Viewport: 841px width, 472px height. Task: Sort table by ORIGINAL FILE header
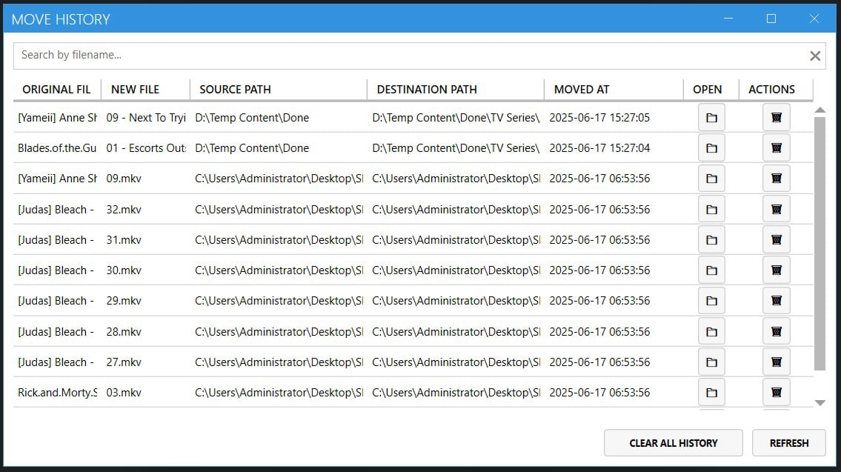coord(56,89)
